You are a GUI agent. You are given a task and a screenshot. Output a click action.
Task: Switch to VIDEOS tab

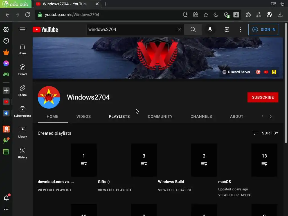point(84,116)
